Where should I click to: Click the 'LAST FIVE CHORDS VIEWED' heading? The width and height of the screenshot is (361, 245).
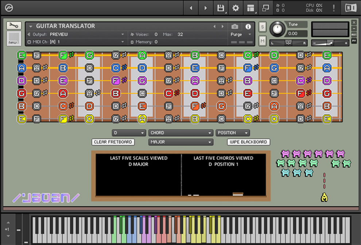(223, 158)
